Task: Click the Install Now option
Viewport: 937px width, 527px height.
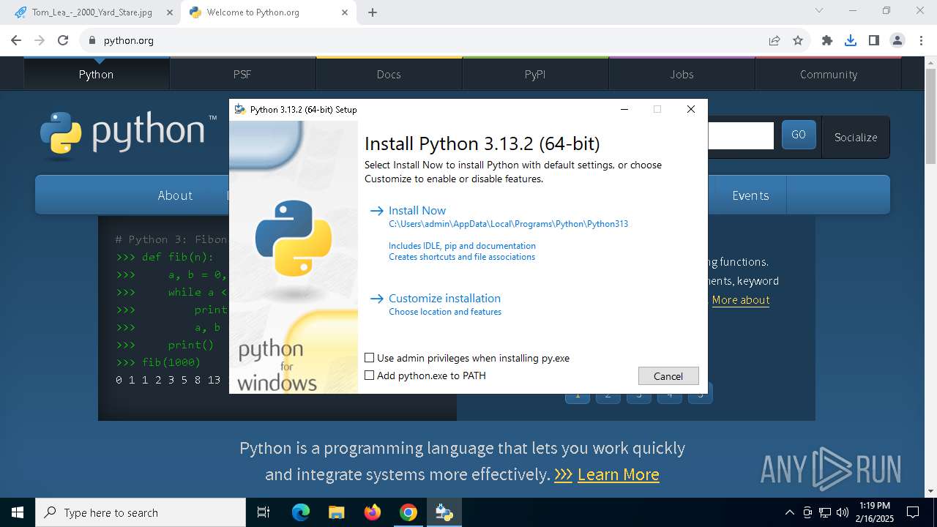Action: [417, 210]
